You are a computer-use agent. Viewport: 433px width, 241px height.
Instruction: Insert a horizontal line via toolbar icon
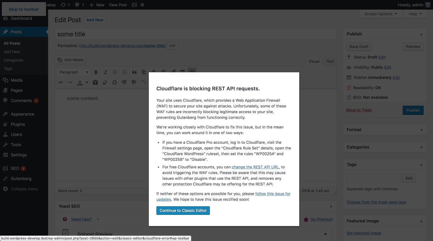click(70, 82)
